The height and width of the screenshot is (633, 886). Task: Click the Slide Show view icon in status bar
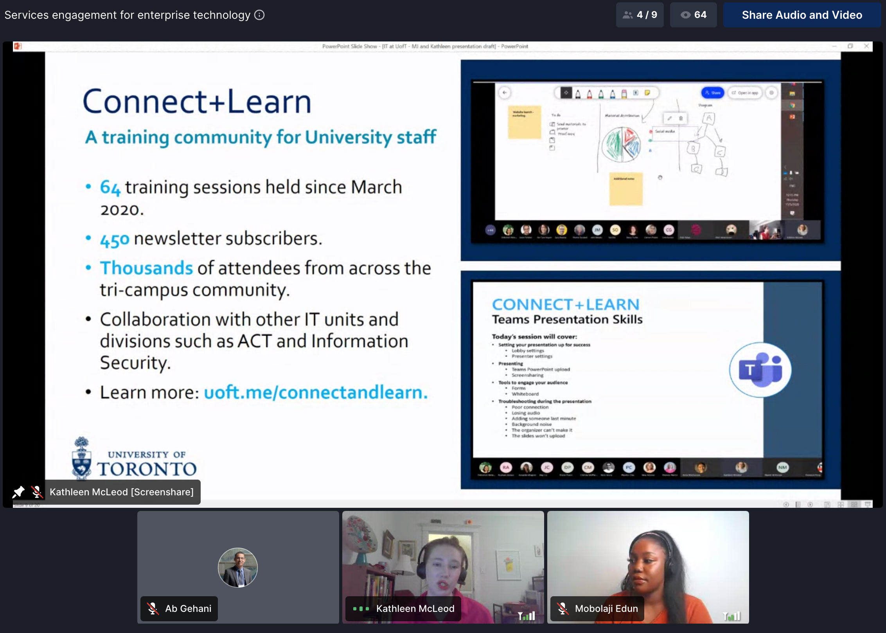coord(868,505)
